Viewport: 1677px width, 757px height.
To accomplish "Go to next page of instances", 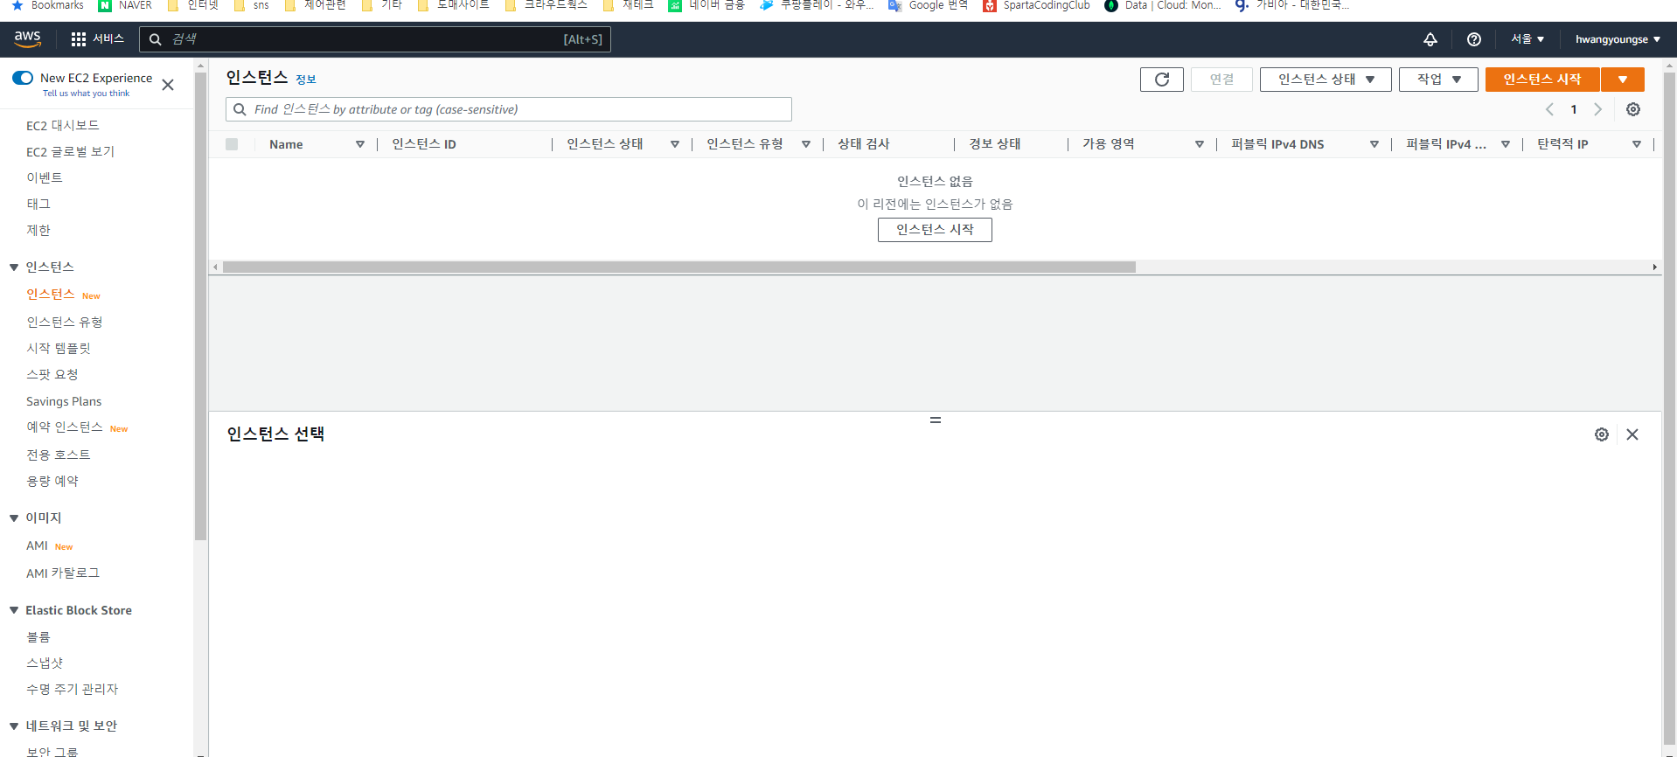I will (1597, 109).
